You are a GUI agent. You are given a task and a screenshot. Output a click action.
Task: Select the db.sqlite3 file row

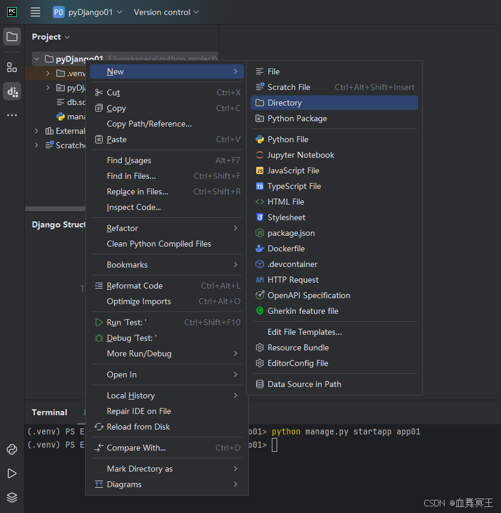click(x=55, y=102)
